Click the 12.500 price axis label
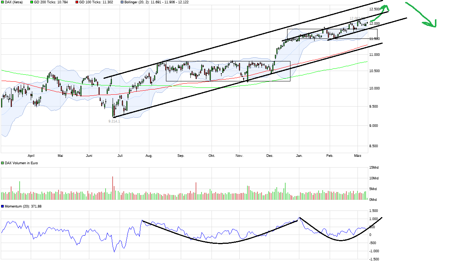The height and width of the screenshot is (263, 459). pyautogui.click(x=375, y=9)
